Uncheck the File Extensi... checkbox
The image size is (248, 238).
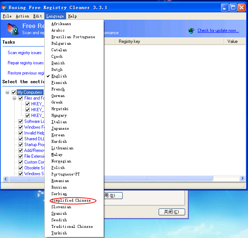coord(21,156)
